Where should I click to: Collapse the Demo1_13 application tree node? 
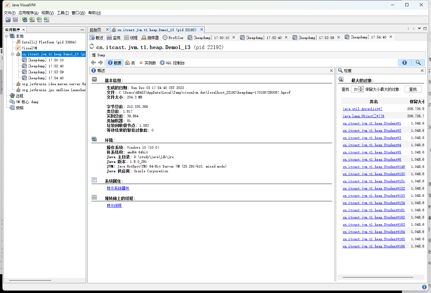click(13, 54)
